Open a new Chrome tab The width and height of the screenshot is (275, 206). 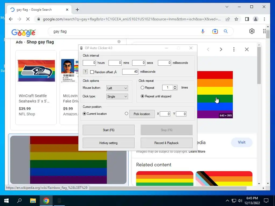click(x=77, y=10)
